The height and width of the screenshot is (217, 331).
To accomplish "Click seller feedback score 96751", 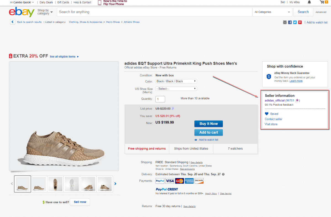I will point(290,100).
